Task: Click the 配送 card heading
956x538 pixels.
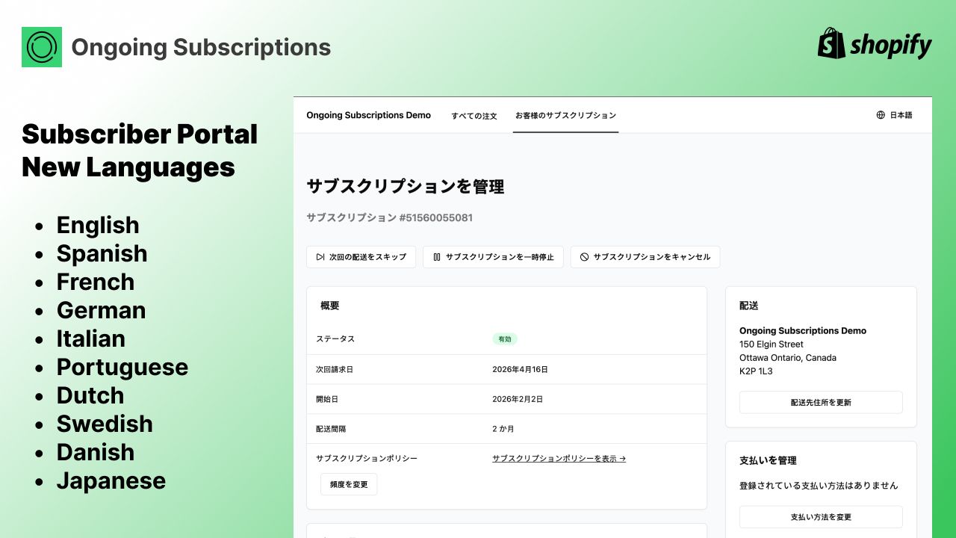Action: tap(749, 306)
